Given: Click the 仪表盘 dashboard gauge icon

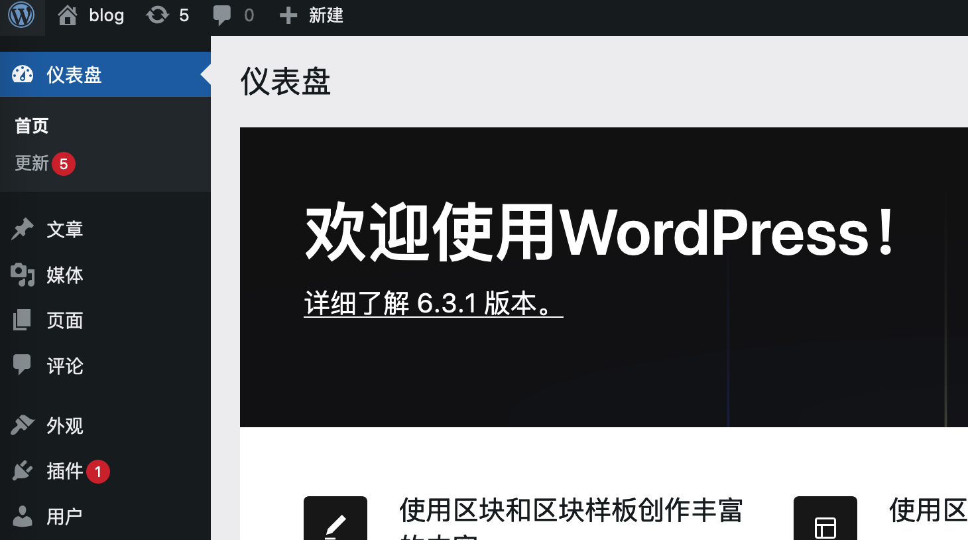Looking at the screenshot, I should pyautogui.click(x=23, y=74).
